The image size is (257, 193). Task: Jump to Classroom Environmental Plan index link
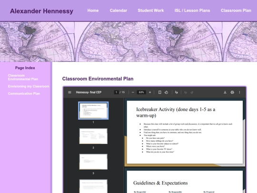pos(23,77)
